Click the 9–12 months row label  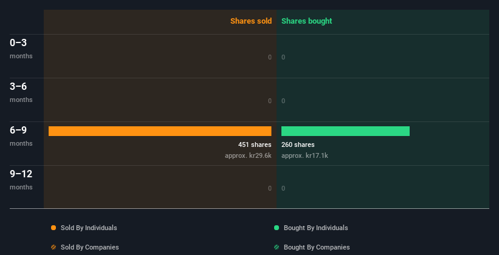click(x=21, y=180)
